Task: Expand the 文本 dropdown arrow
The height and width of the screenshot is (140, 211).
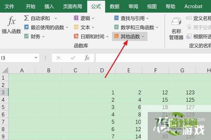Action: (93, 27)
